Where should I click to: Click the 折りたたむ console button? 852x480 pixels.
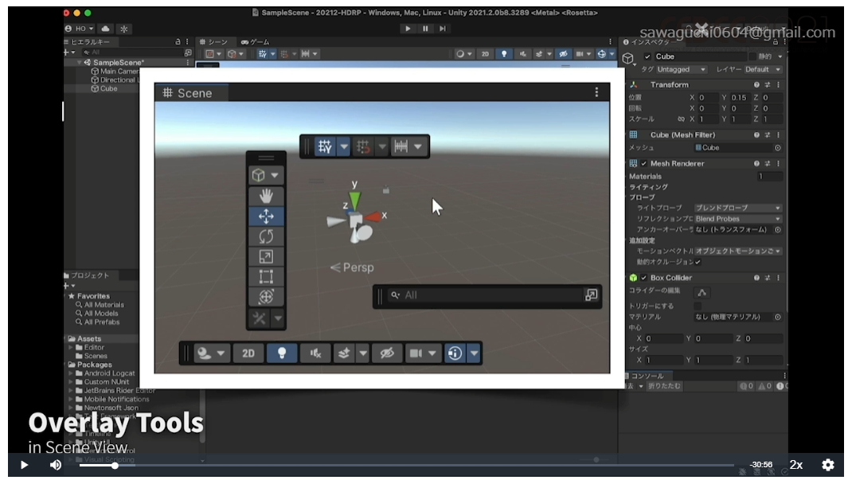point(664,386)
